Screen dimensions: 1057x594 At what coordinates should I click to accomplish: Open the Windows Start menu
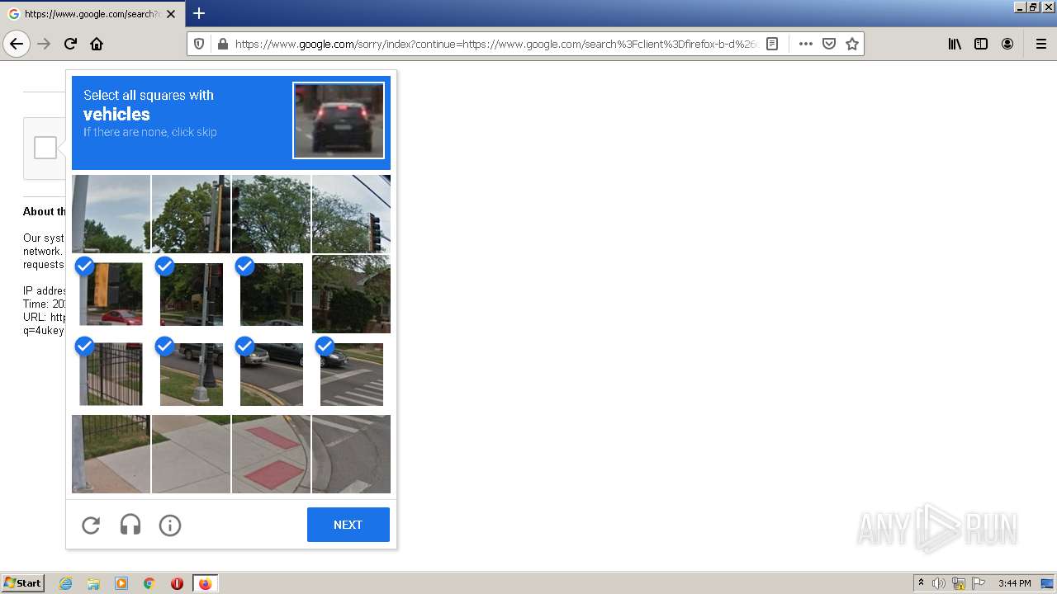[23, 583]
